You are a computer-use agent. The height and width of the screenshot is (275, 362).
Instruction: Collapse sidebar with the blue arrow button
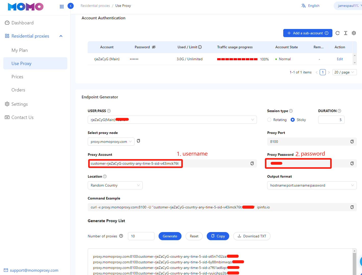tap(71, 6)
